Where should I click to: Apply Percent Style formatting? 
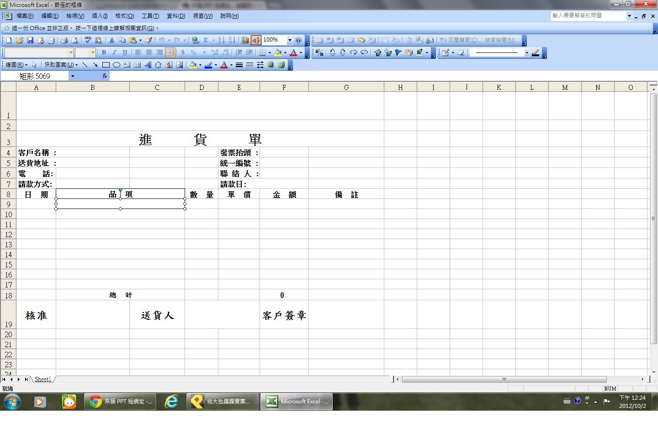tap(193, 52)
